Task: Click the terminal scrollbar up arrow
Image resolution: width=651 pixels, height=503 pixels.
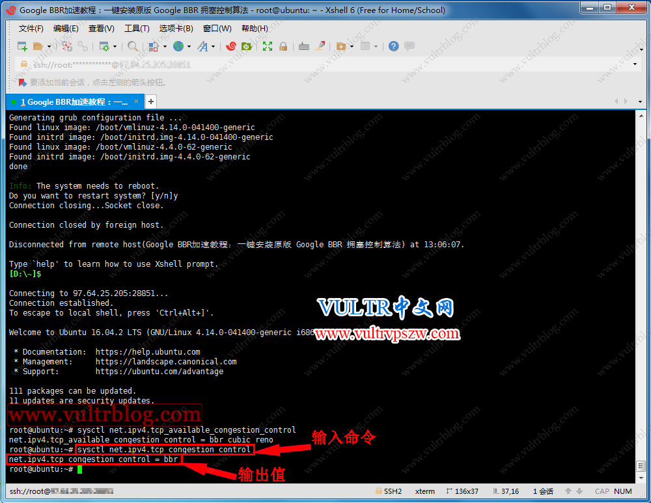Action: [x=641, y=116]
